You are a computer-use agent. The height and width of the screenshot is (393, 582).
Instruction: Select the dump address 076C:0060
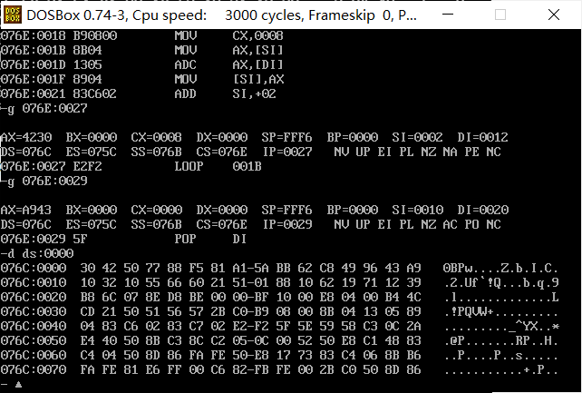[x=33, y=354]
